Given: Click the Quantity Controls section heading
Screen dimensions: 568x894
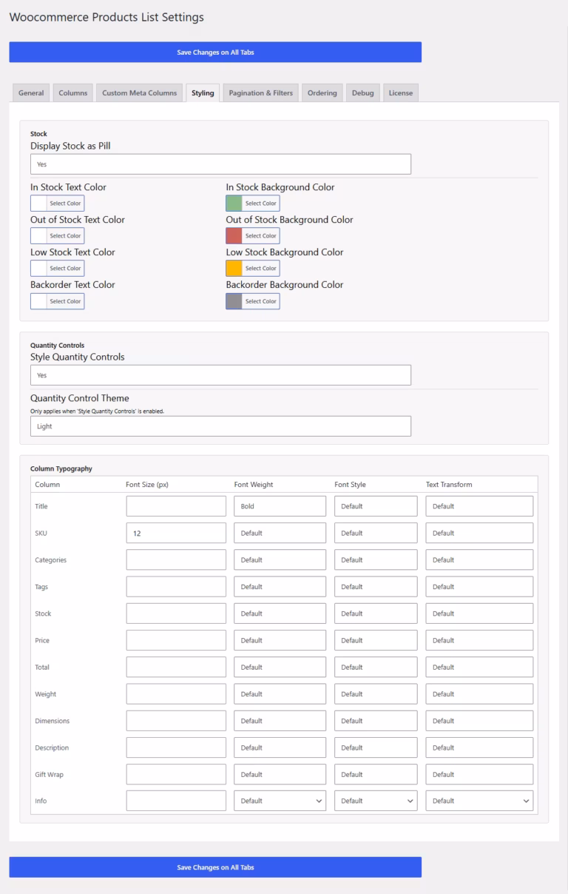Looking at the screenshot, I should [x=57, y=345].
